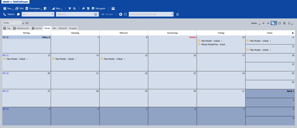This screenshot has width=297, height=128.
Task: Click the Montag column header
Action: [x=27, y=33]
